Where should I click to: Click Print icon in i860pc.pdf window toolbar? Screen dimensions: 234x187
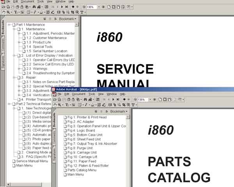pos(69,99)
